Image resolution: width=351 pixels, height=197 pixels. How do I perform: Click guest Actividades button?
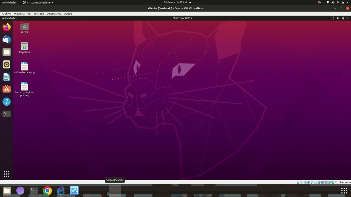[9, 18]
